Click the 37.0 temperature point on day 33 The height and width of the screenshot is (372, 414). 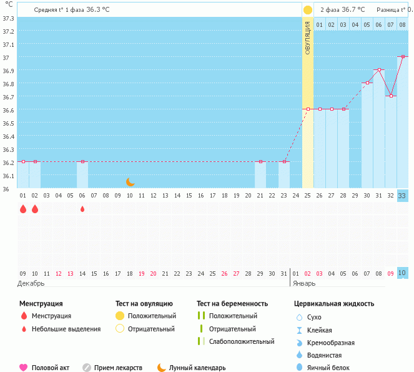[x=403, y=57]
